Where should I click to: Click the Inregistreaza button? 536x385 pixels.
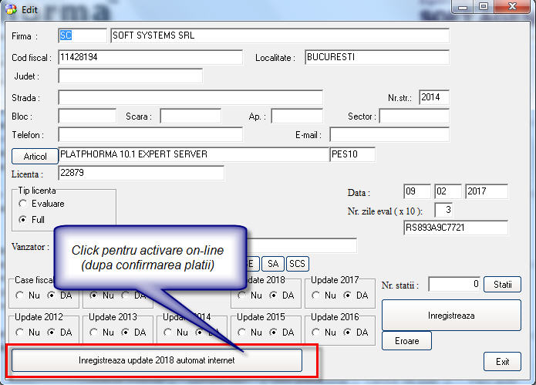(x=451, y=316)
